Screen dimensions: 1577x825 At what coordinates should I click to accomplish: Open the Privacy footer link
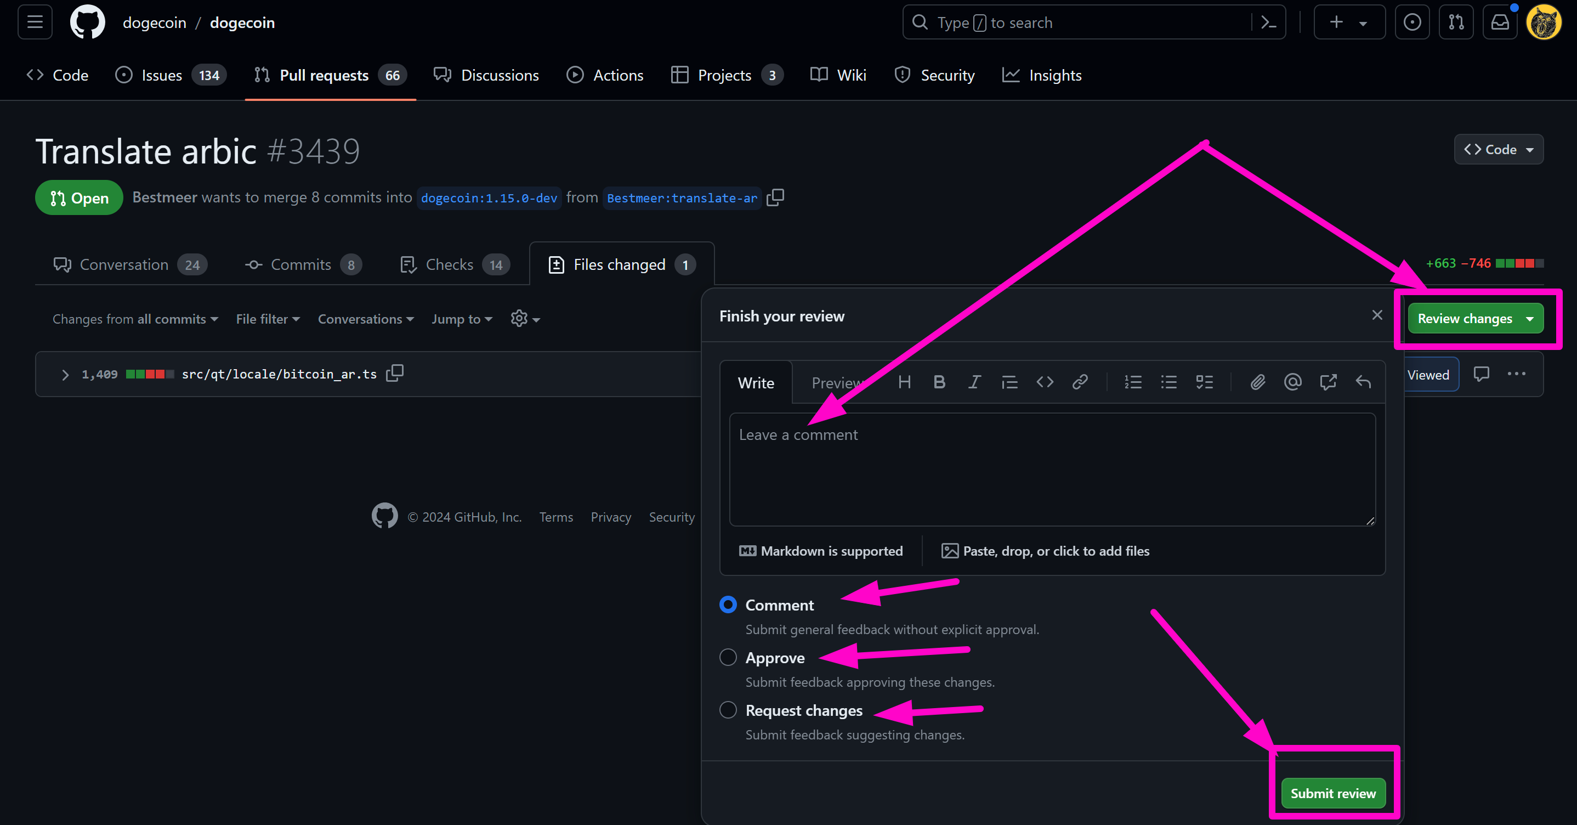[x=610, y=517]
